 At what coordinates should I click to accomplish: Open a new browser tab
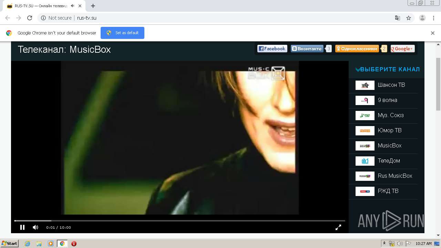coord(93,6)
